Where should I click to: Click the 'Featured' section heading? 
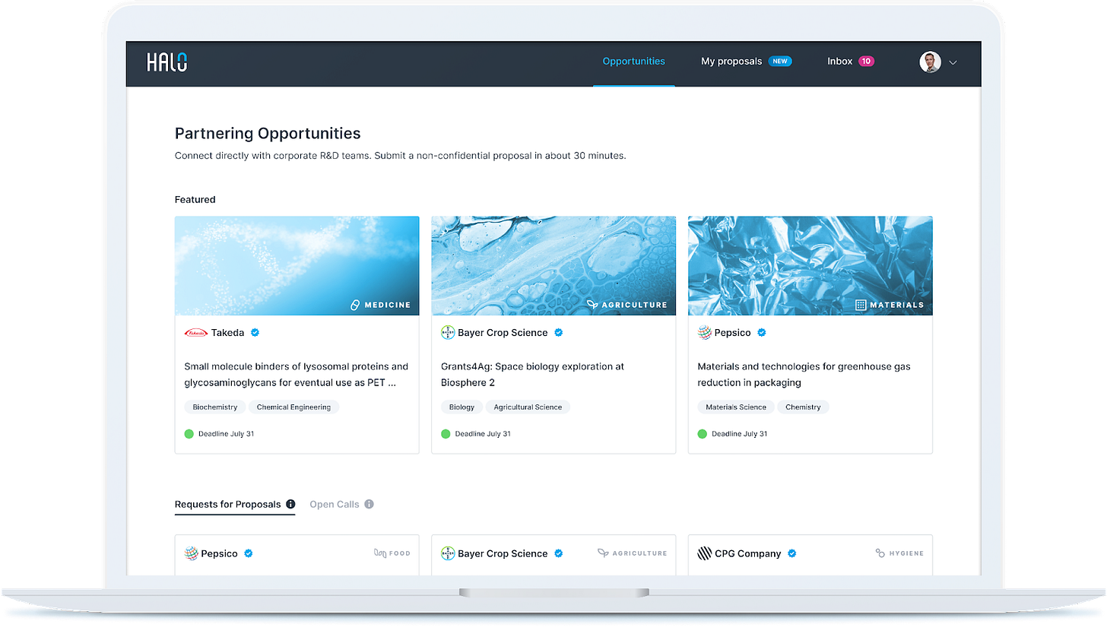tap(195, 200)
